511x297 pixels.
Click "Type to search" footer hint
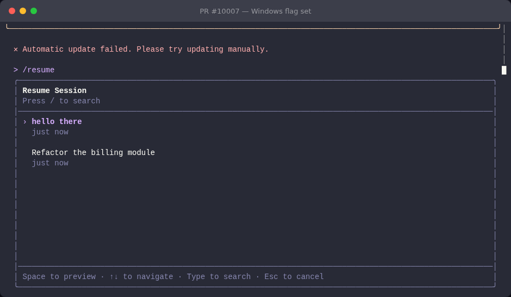coord(219,276)
